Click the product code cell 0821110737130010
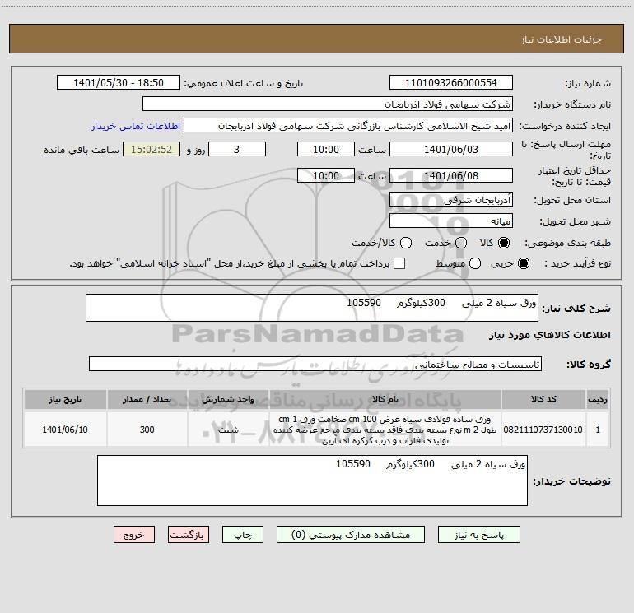The height and width of the screenshot is (613, 634). (543, 430)
